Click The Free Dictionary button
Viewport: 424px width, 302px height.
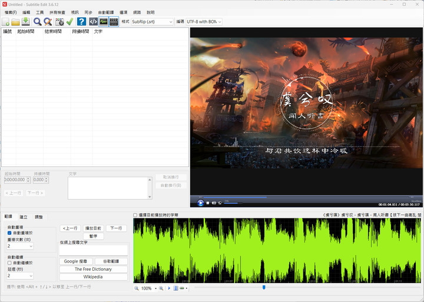click(93, 269)
